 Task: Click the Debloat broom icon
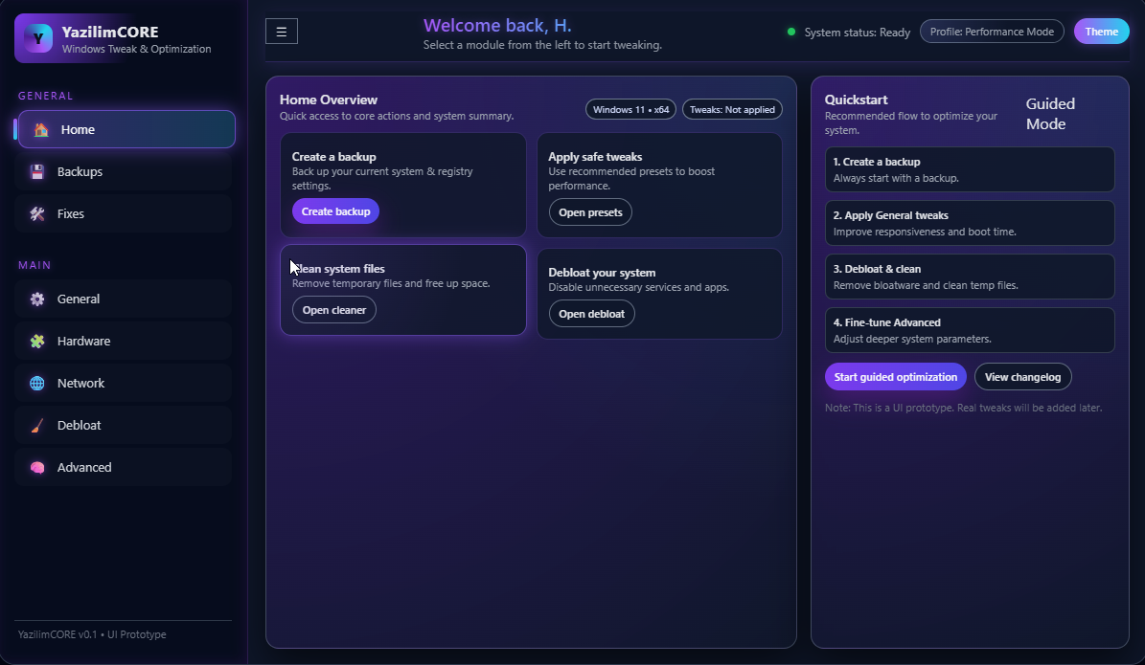point(36,425)
